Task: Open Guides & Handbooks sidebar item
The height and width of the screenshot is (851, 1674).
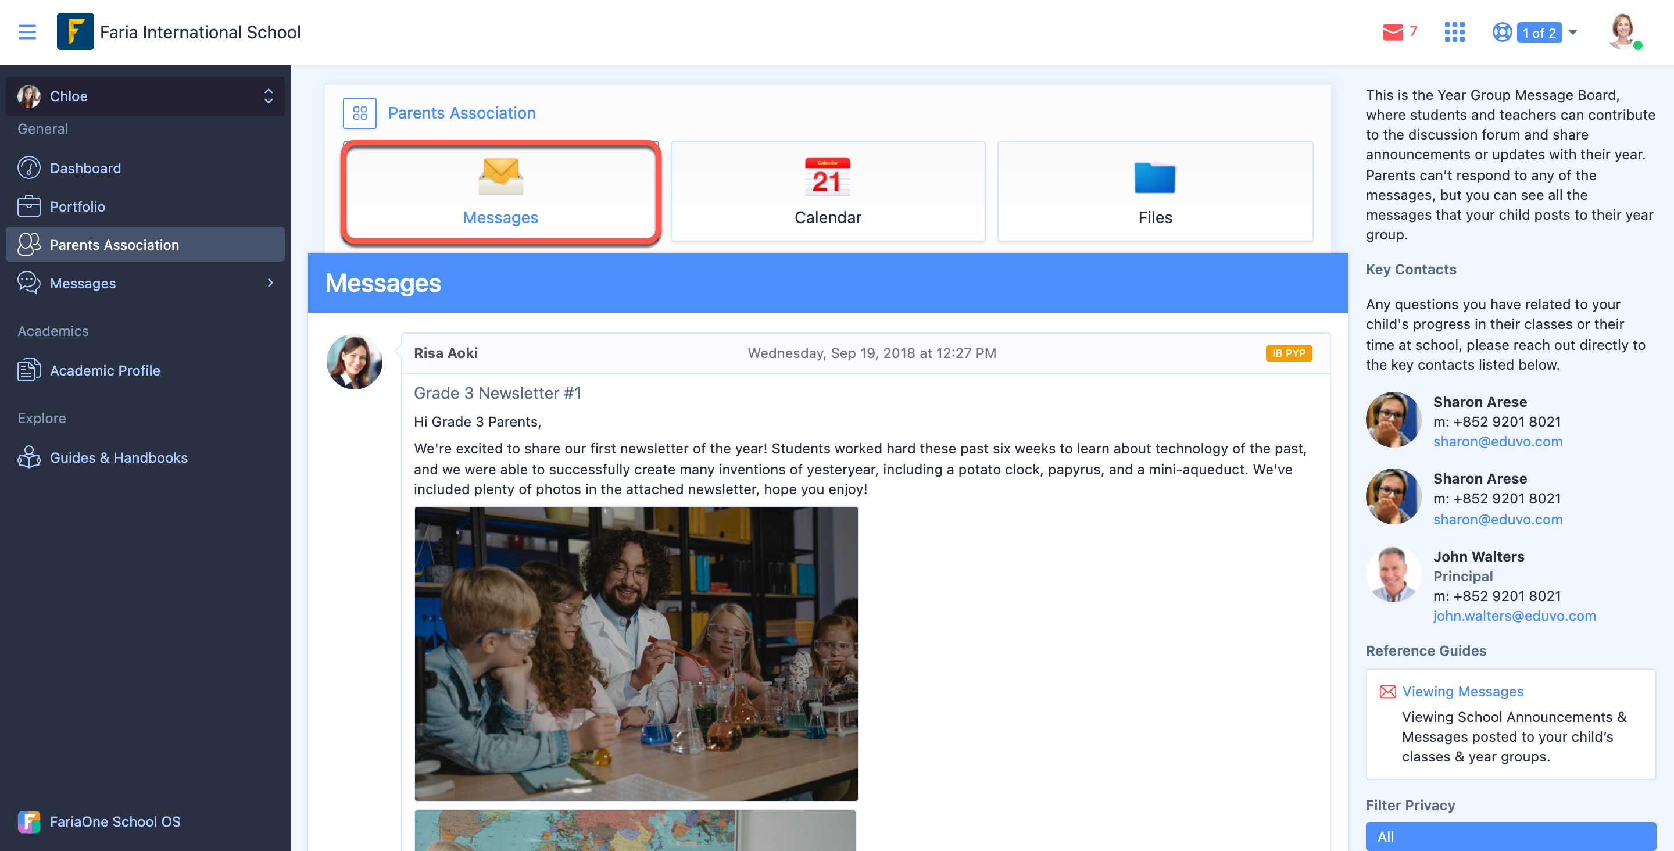Action: pyautogui.click(x=145, y=457)
